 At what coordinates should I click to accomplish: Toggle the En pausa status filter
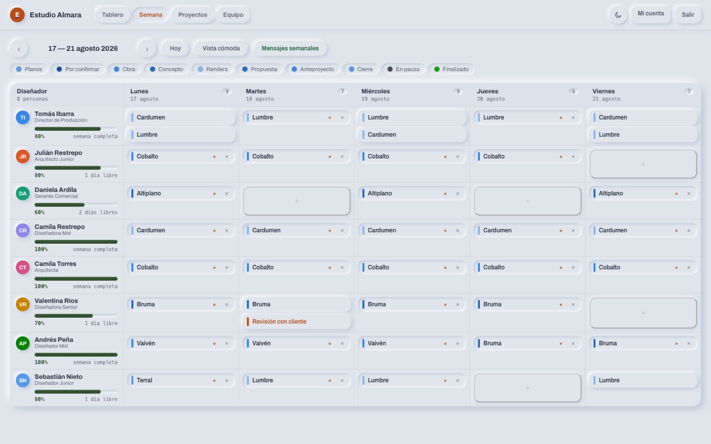click(x=403, y=69)
